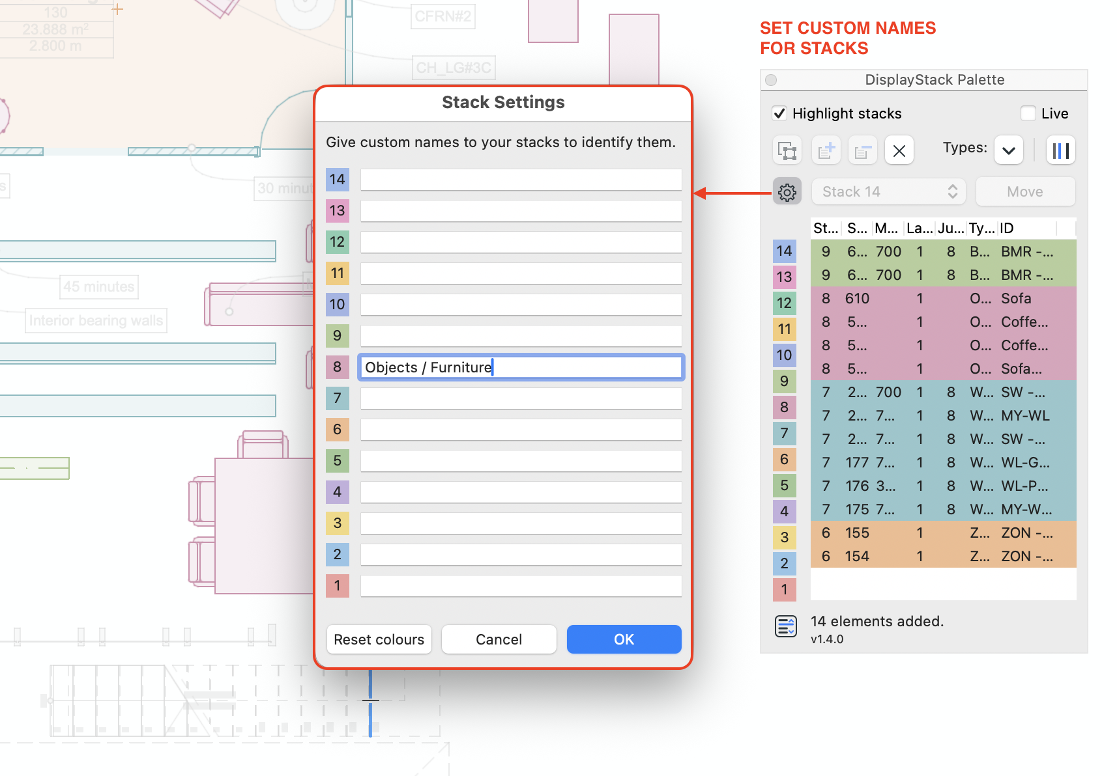Click the select elements icon in palette
The width and height of the screenshot is (1117, 776).
(x=787, y=150)
